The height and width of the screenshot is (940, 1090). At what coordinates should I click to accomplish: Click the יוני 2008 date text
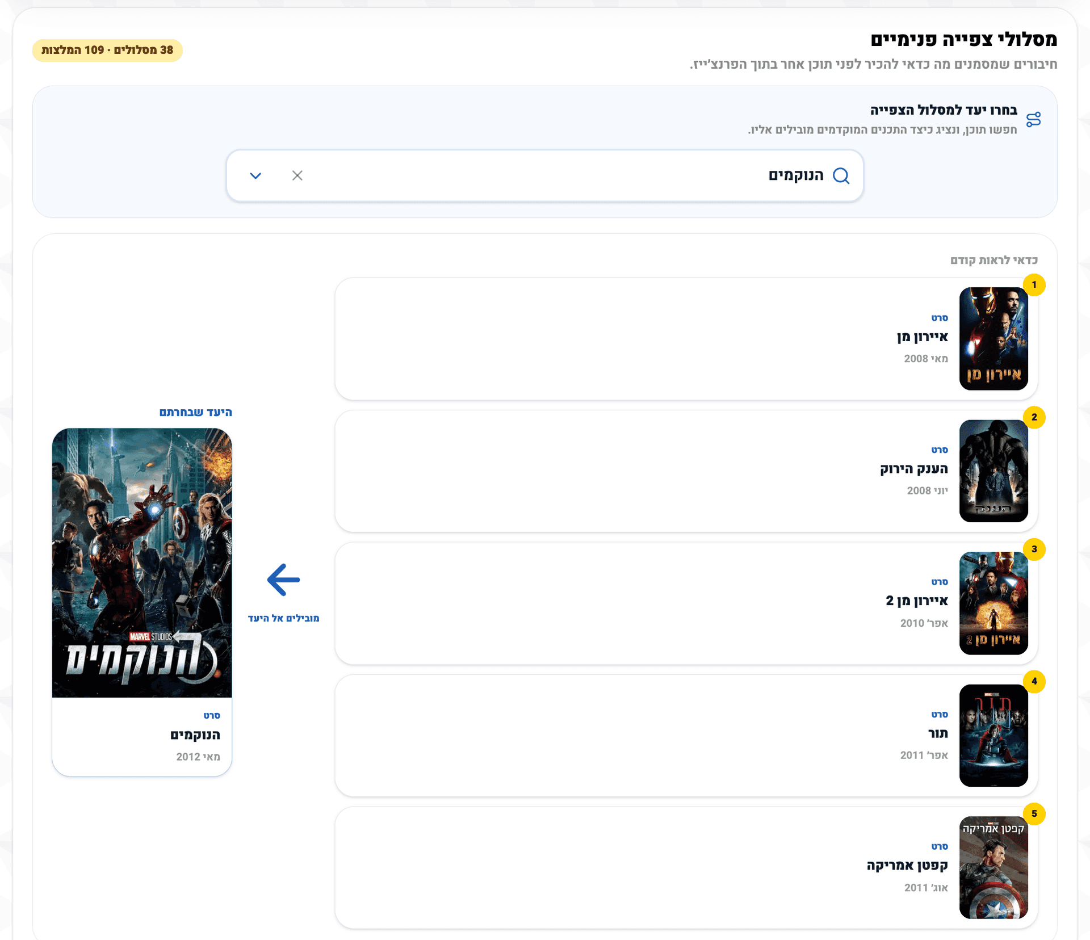point(928,490)
